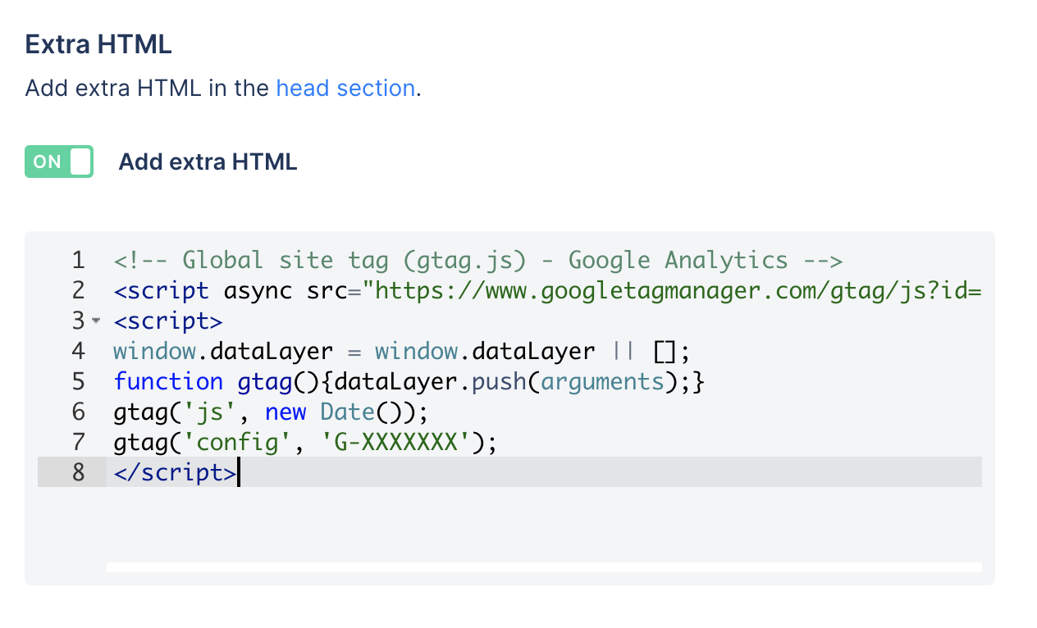This screenshot has height=628, width=1037.
Task: Click the Extra HTML section heading
Action: click(98, 44)
